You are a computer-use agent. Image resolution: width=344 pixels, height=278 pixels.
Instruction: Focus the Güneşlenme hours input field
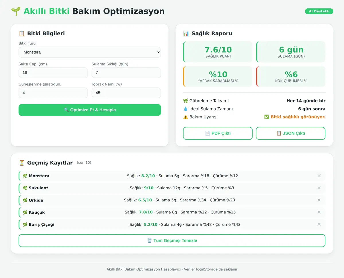[53, 93]
